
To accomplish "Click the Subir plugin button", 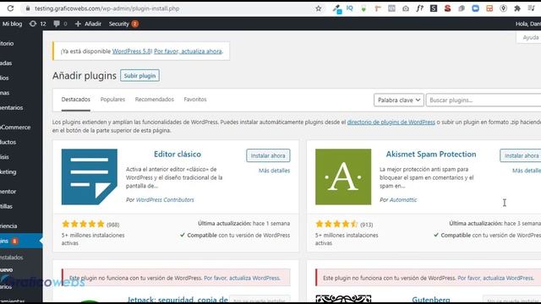I will coord(139,75).
